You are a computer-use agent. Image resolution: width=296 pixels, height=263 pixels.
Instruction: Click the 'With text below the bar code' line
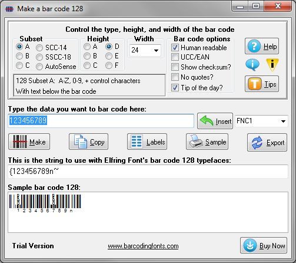(56, 91)
